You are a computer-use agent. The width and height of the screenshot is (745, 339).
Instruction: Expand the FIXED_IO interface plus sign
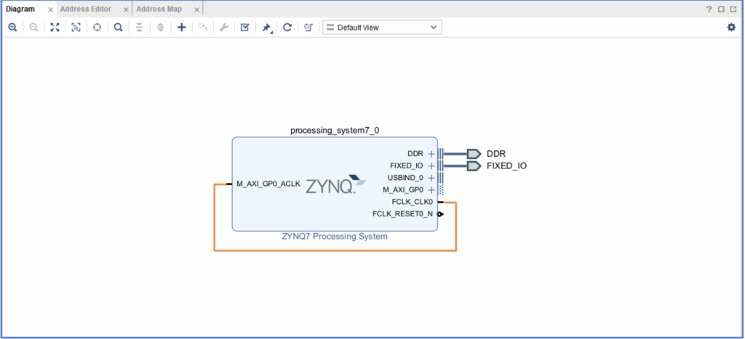click(x=431, y=166)
